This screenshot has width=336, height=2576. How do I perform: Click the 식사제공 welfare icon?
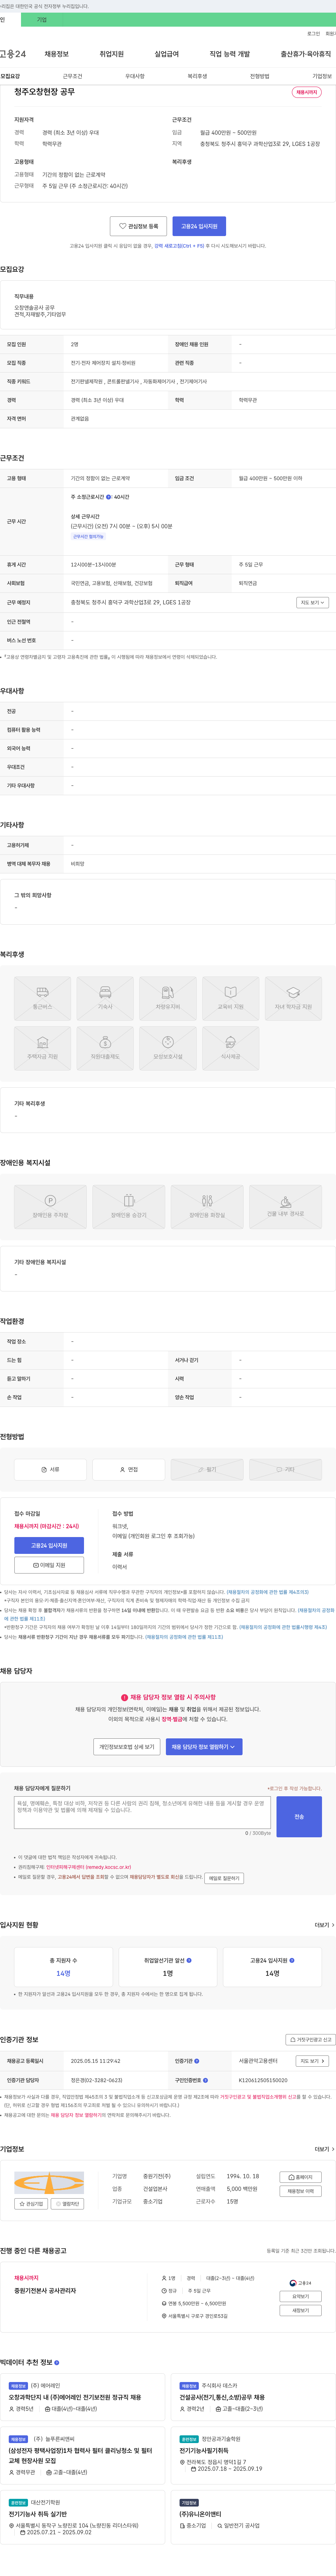[230, 1048]
